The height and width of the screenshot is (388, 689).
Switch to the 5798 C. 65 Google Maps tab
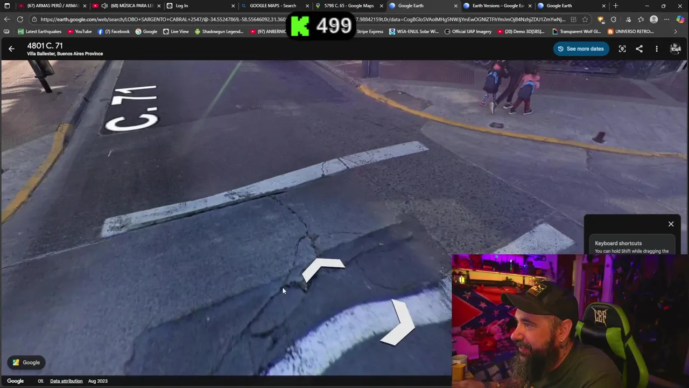pyautogui.click(x=348, y=6)
